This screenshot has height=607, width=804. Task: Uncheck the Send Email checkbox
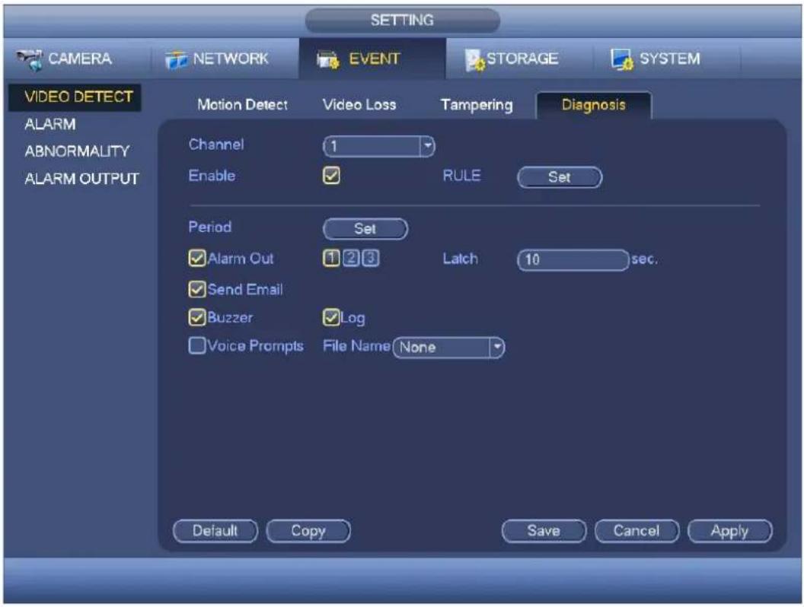coord(197,289)
